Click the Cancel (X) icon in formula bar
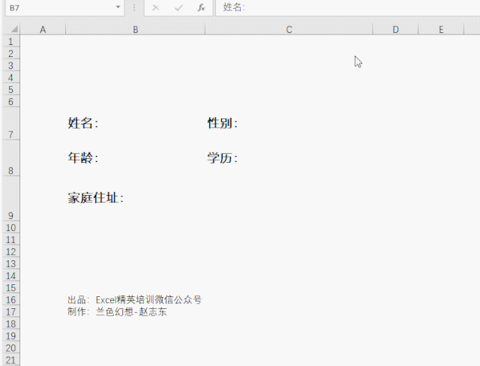The width and height of the screenshot is (480, 366). click(155, 7)
